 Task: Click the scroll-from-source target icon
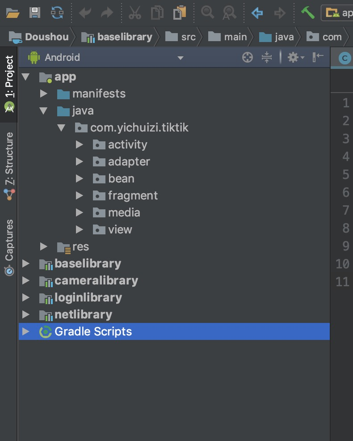(248, 57)
